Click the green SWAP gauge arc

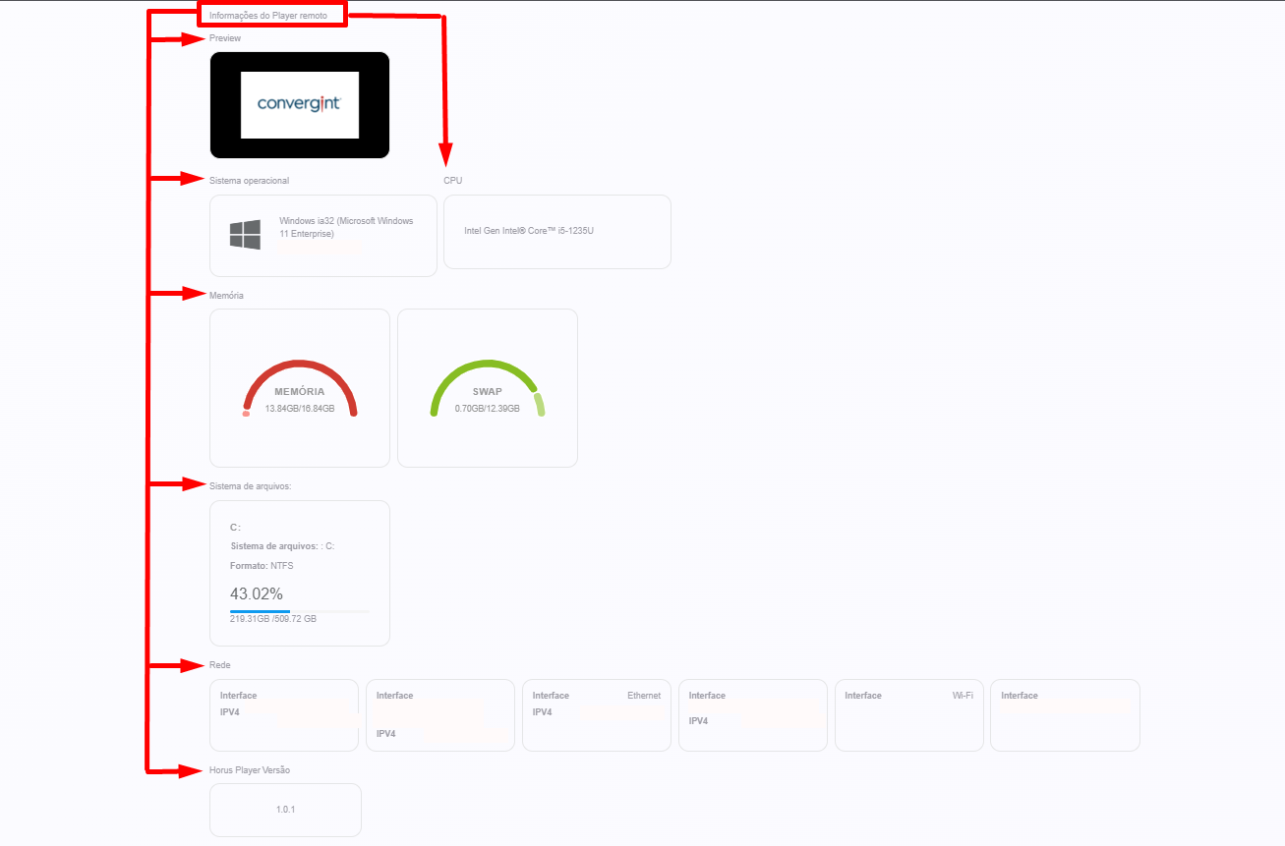[482, 367]
